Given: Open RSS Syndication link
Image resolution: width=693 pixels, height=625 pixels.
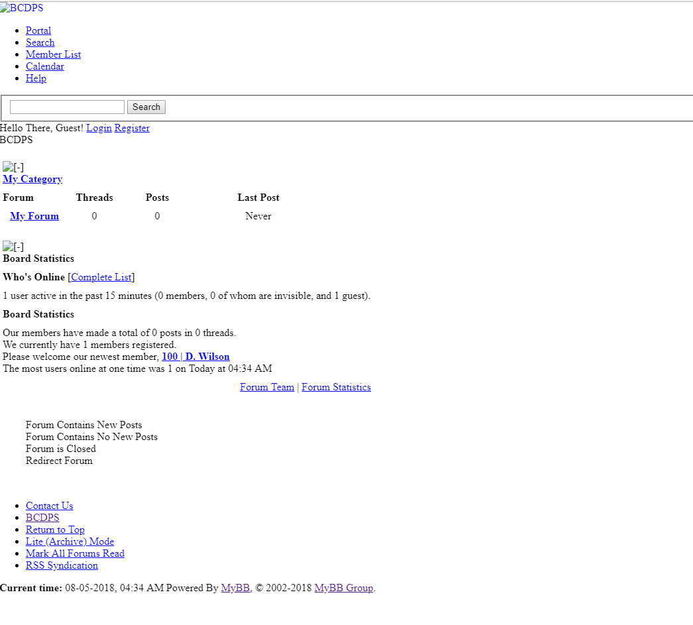Looking at the screenshot, I should 62,565.
